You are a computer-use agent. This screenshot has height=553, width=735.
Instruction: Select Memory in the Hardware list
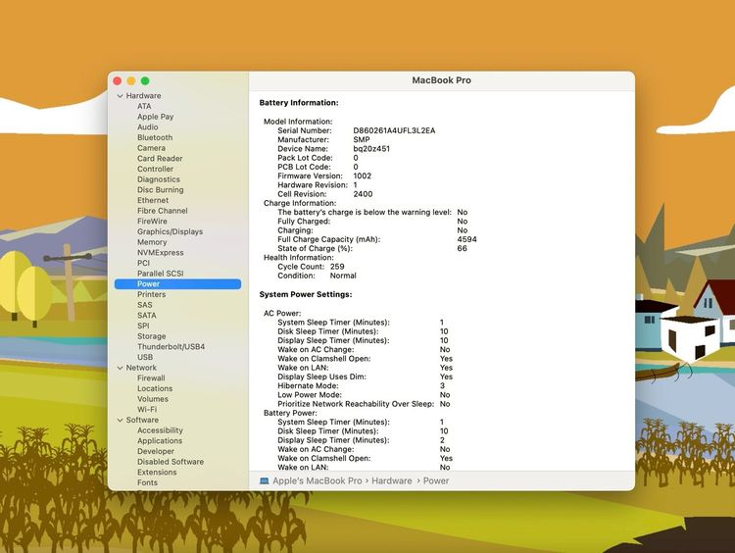tap(152, 242)
